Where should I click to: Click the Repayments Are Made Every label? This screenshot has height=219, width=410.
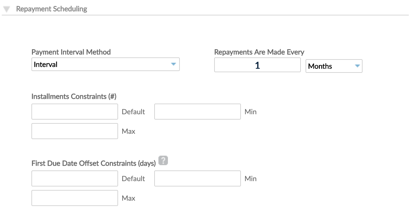pyautogui.click(x=259, y=52)
